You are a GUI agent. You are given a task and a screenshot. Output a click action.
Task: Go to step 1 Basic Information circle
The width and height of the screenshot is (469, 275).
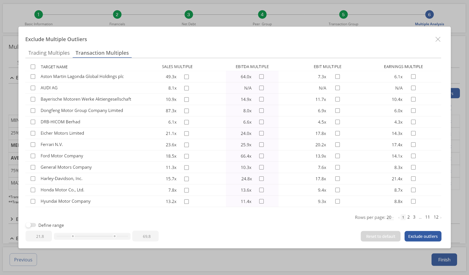tap(38, 14)
